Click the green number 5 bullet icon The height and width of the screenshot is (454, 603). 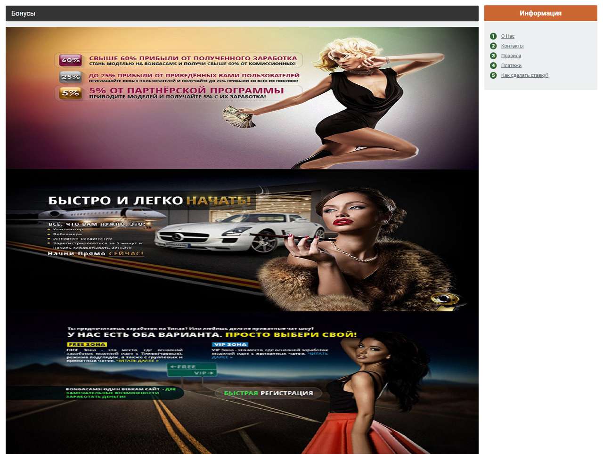tap(493, 75)
